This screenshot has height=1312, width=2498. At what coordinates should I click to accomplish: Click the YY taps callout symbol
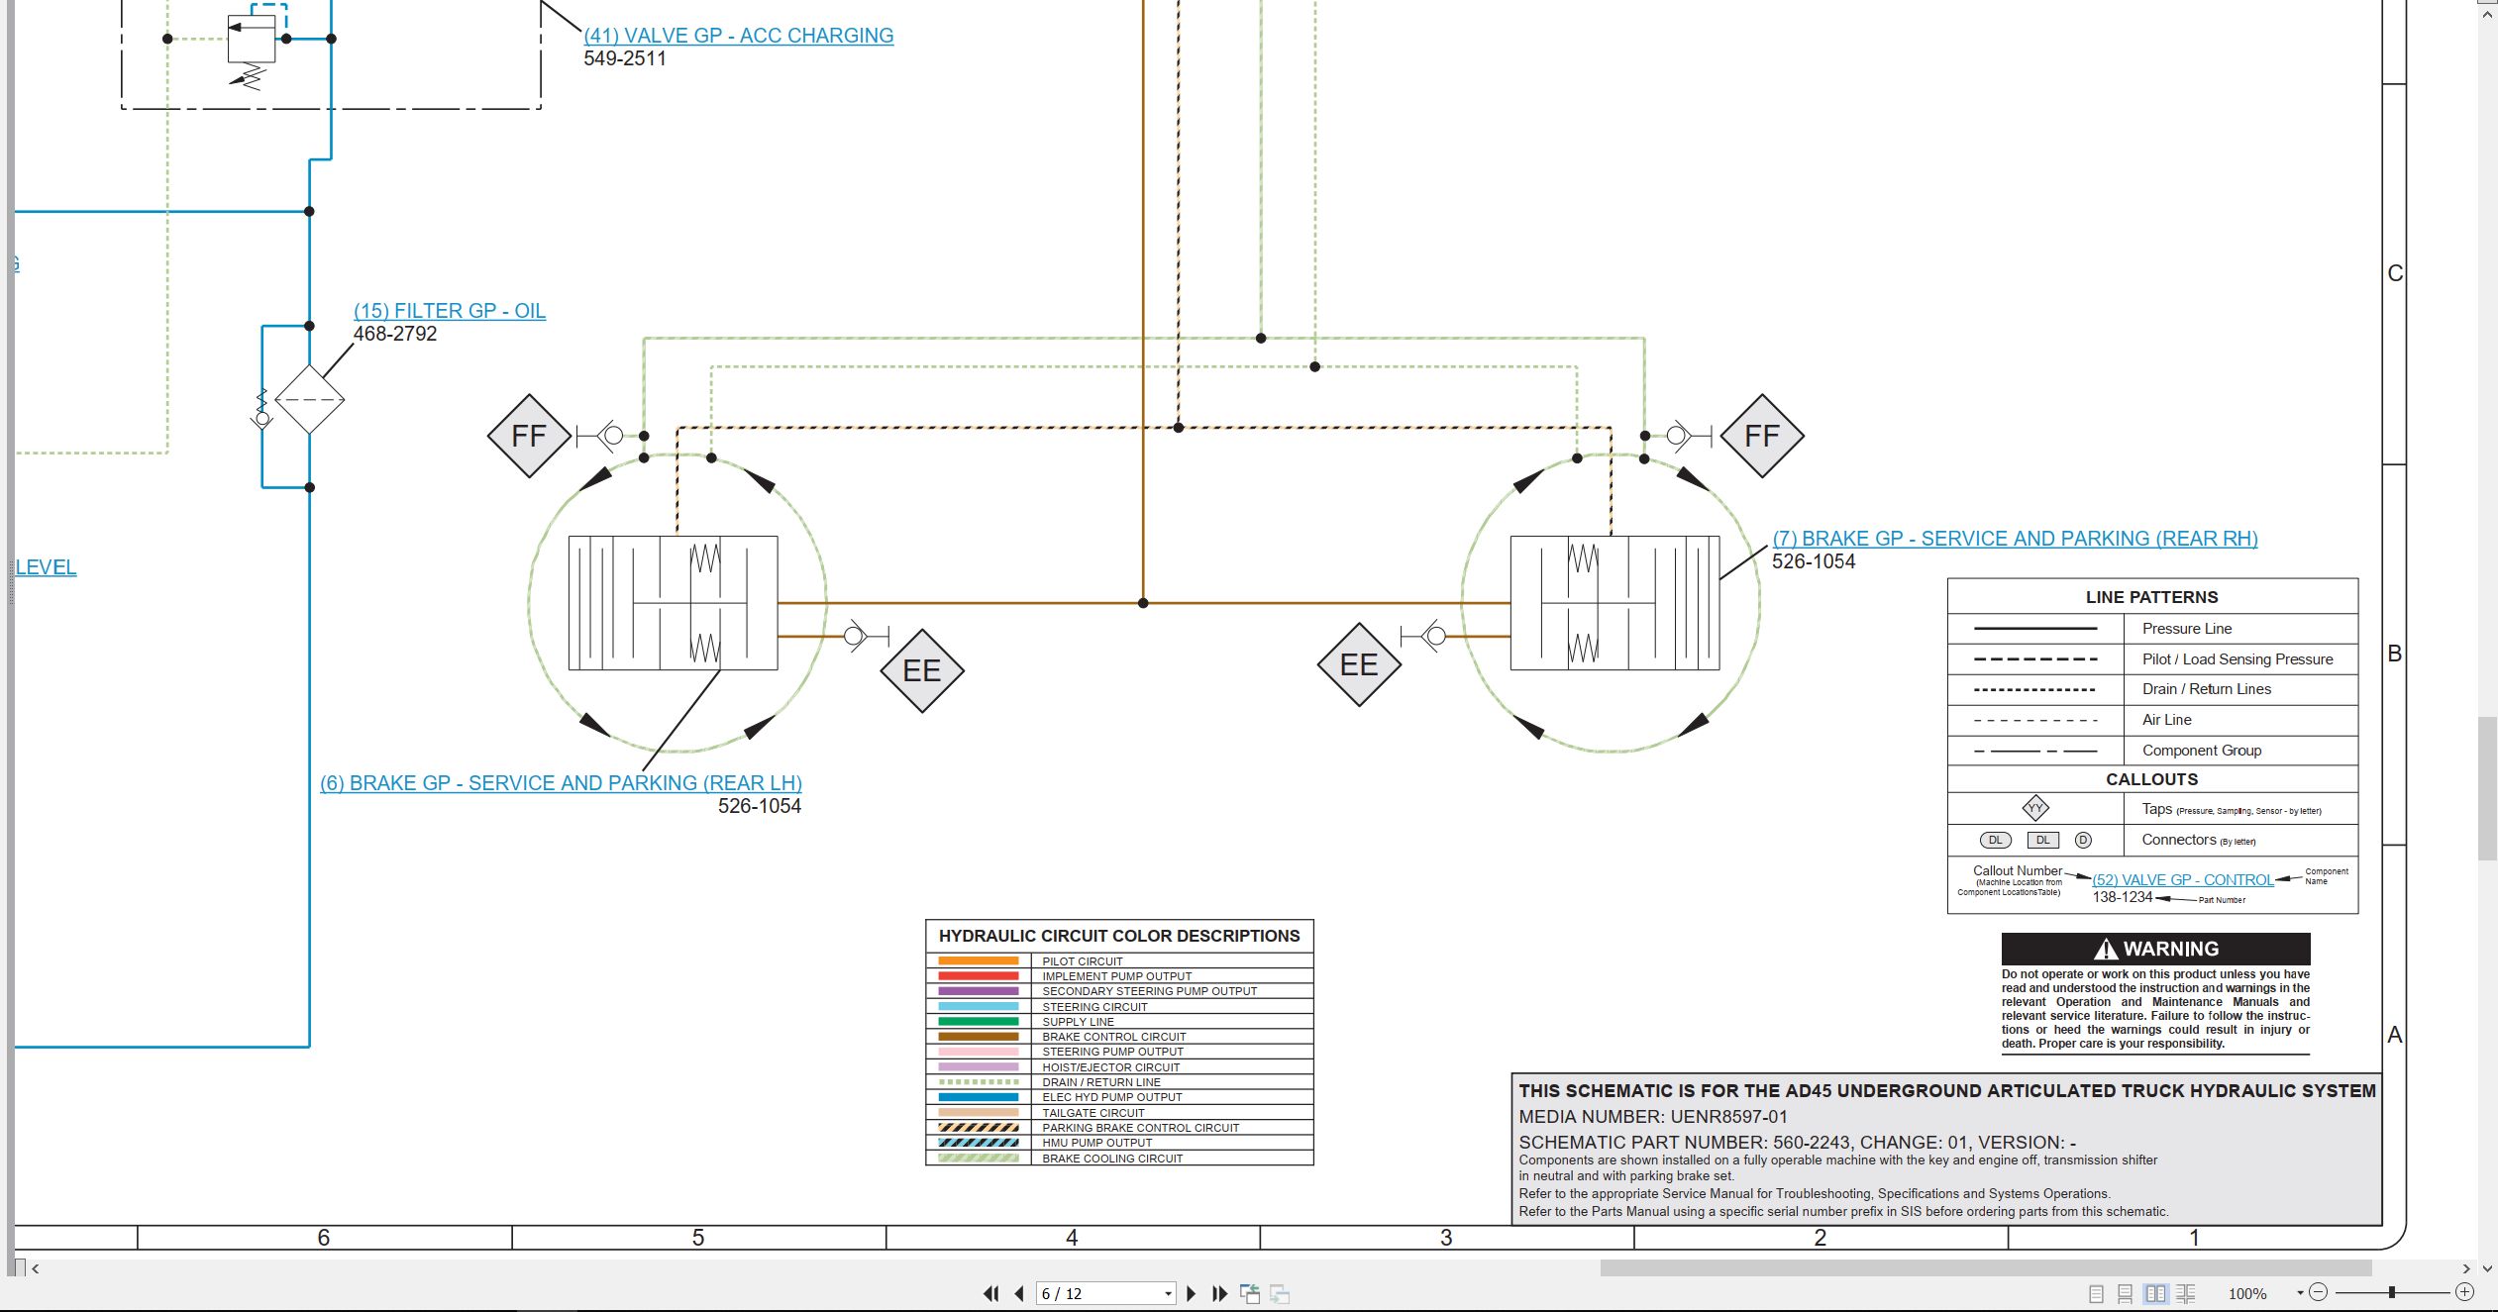point(2035,808)
